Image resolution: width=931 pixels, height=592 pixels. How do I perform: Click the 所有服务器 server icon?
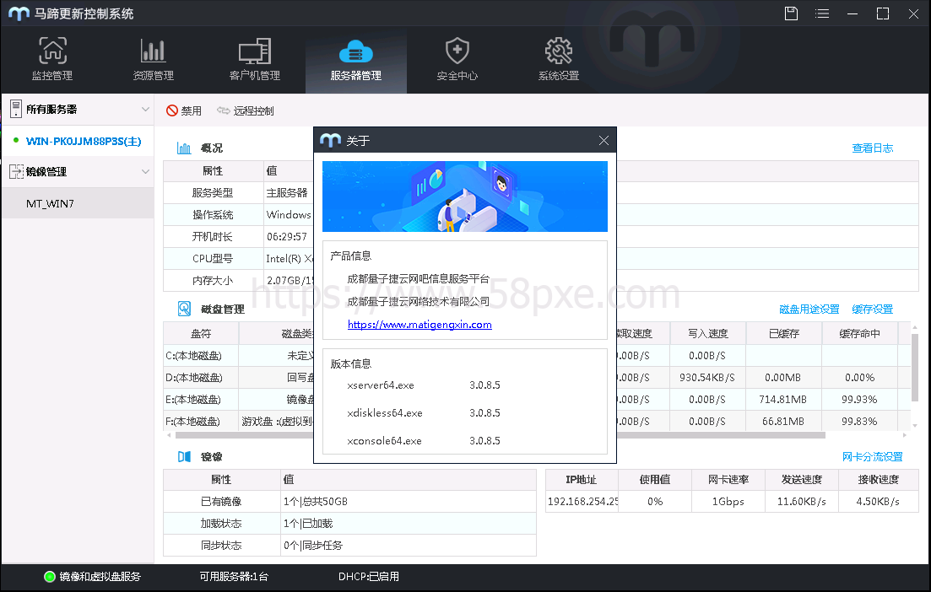pos(16,109)
